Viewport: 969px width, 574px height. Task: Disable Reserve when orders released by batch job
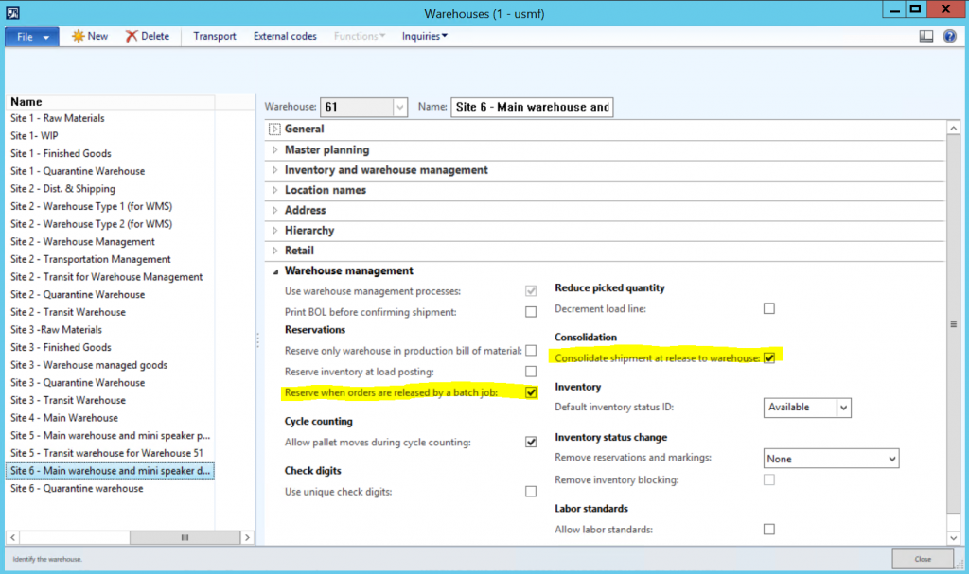click(531, 392)
